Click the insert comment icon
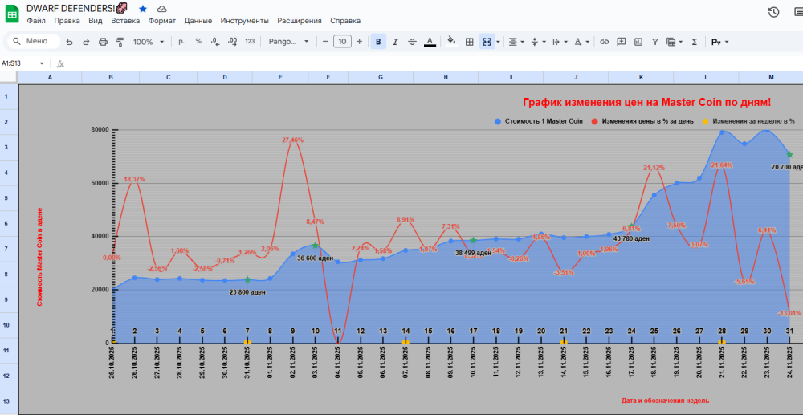Screen dimensions: 803x415 [x=622, y=42]
